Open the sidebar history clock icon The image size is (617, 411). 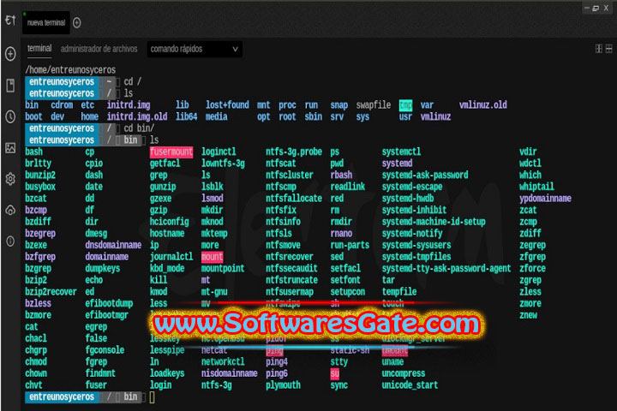10,116
